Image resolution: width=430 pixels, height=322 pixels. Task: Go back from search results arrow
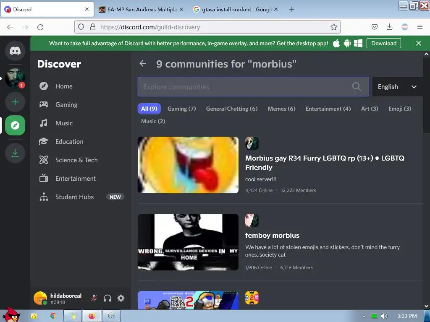click(x=143, y=64)
